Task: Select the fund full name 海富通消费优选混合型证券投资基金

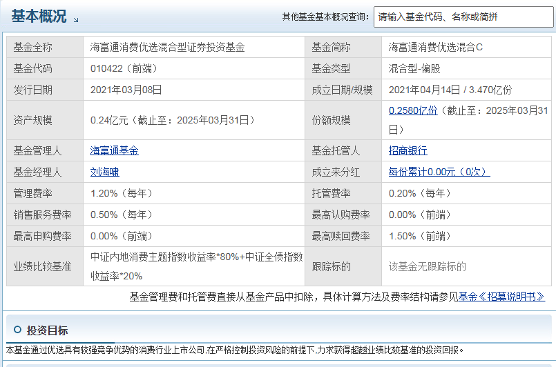Action: click(167, 47)
